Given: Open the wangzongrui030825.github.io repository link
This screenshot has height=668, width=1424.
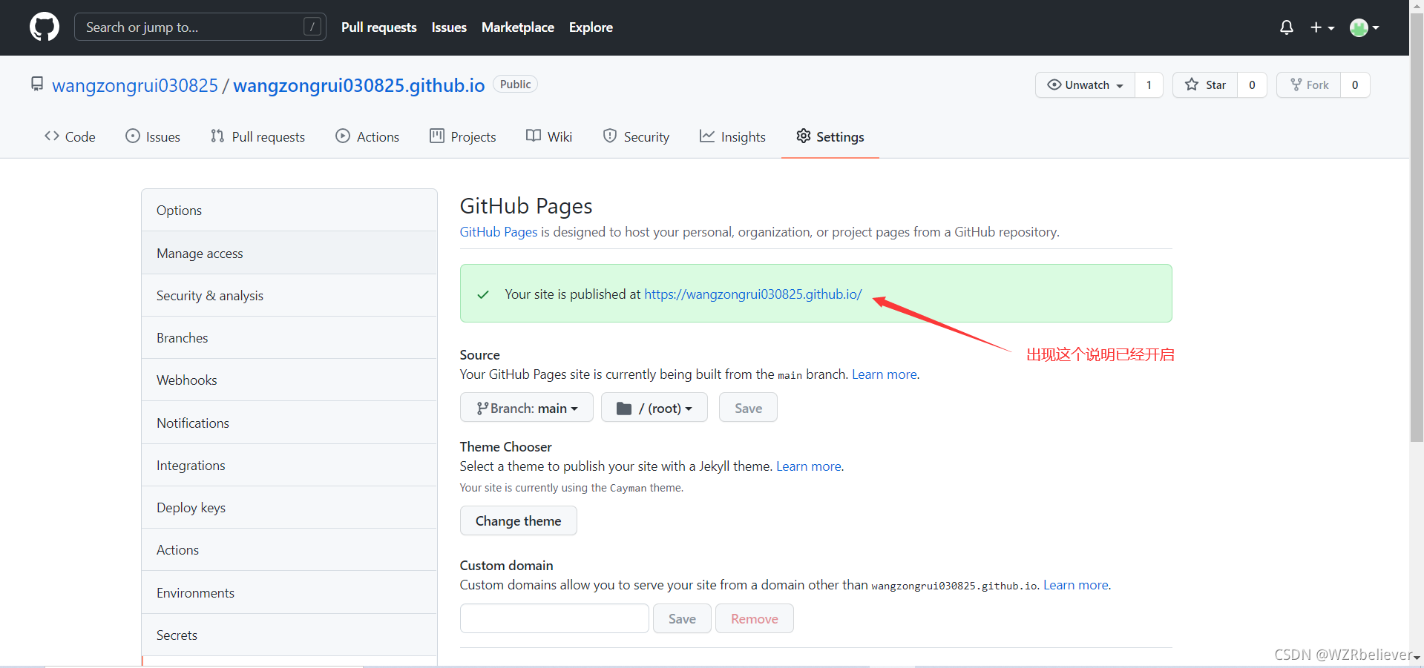Looking at the screenshot, I should (x=359, y=85).
